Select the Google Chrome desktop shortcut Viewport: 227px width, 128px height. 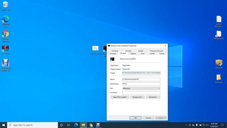(6, 36)
